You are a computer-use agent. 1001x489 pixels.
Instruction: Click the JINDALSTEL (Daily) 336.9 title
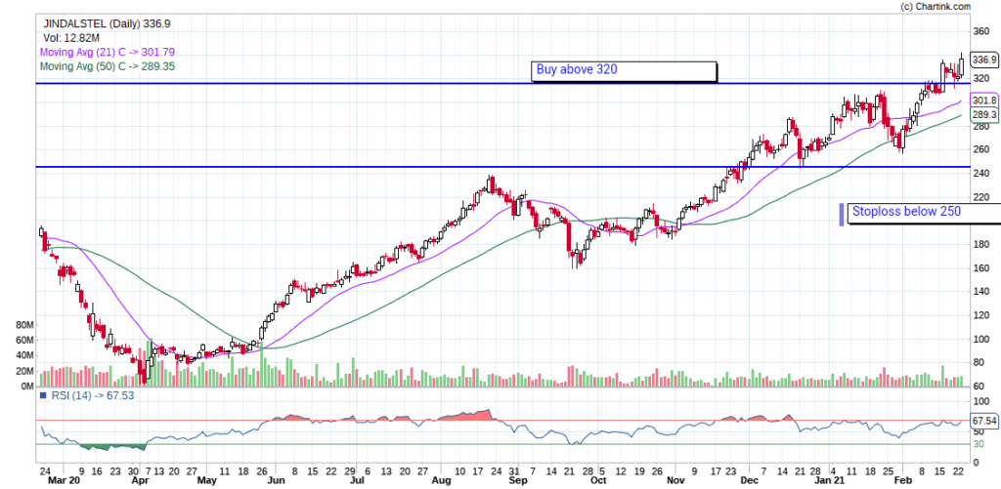tap(107, 23)
